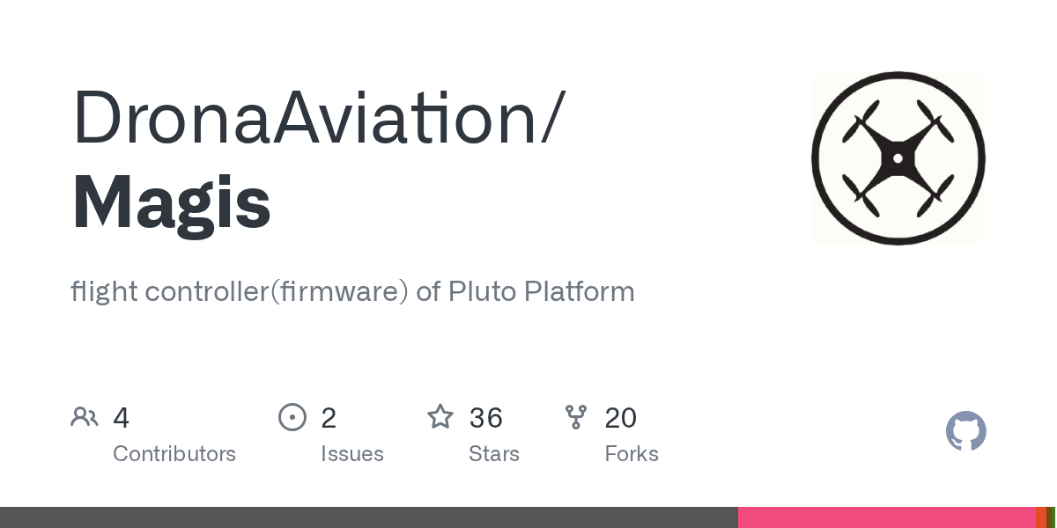
Task: Click the forks count 20
Action: pos(621,418)
